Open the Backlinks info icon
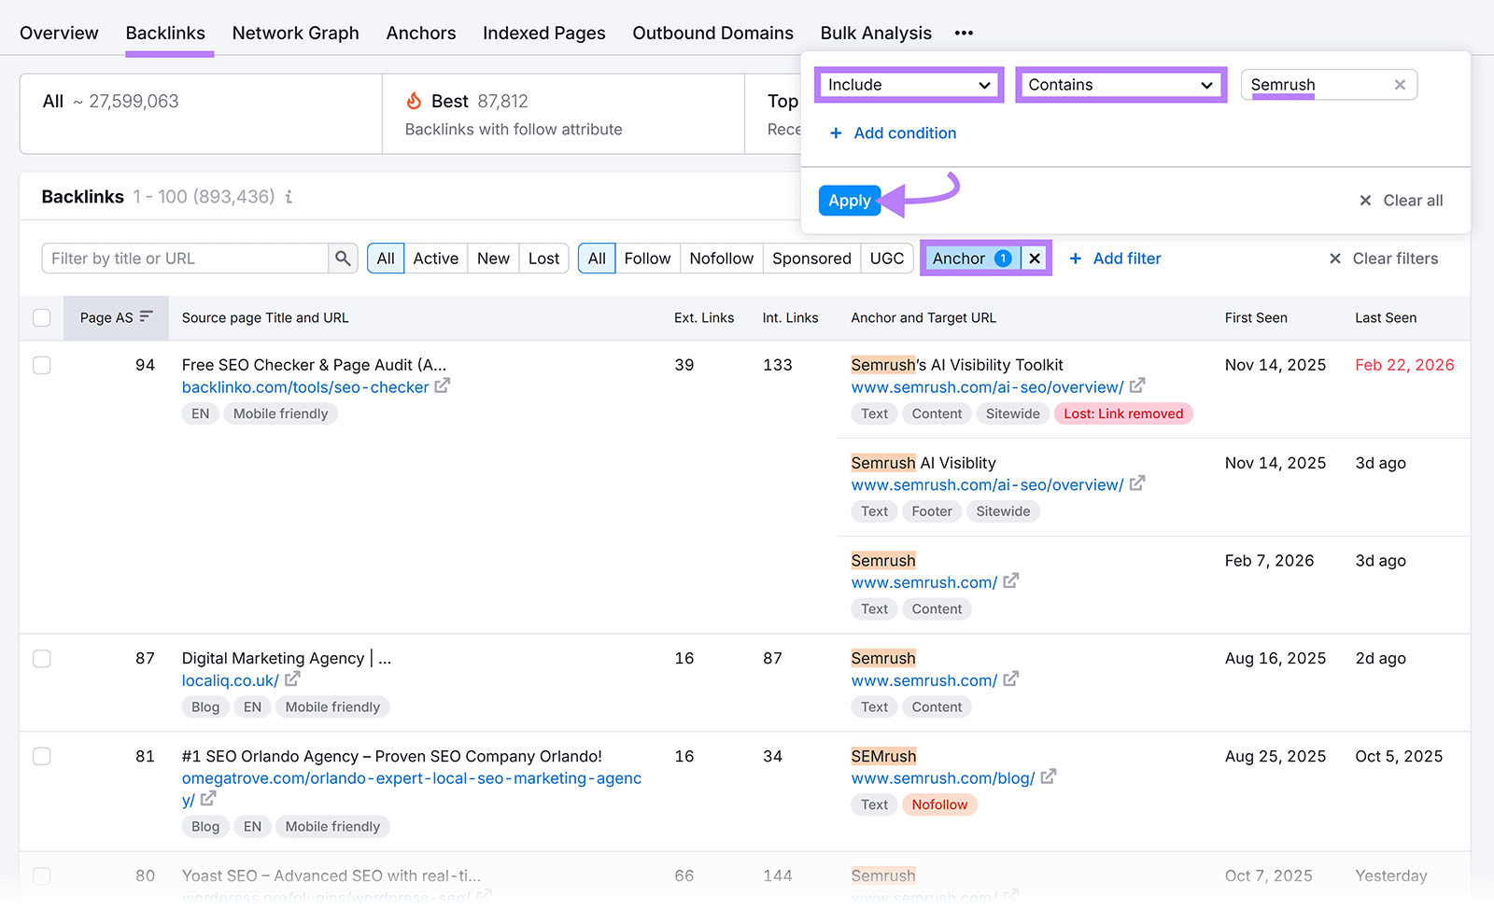The height and width of the screenshot is (909, 1494). tap(289, 197)
